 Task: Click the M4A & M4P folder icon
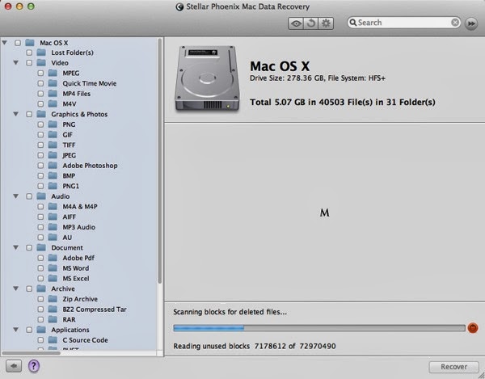[x=53, y=207]
